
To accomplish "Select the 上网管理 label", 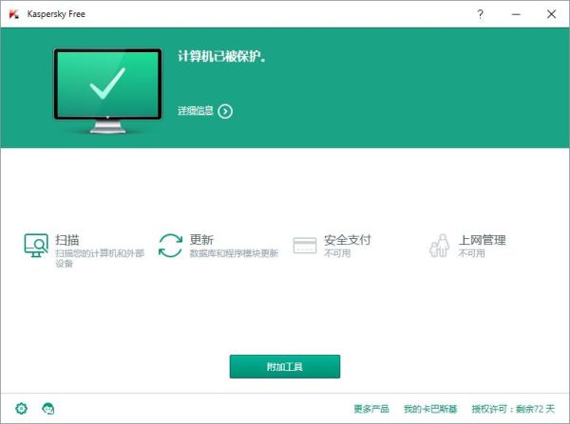I will coord(482,240).
